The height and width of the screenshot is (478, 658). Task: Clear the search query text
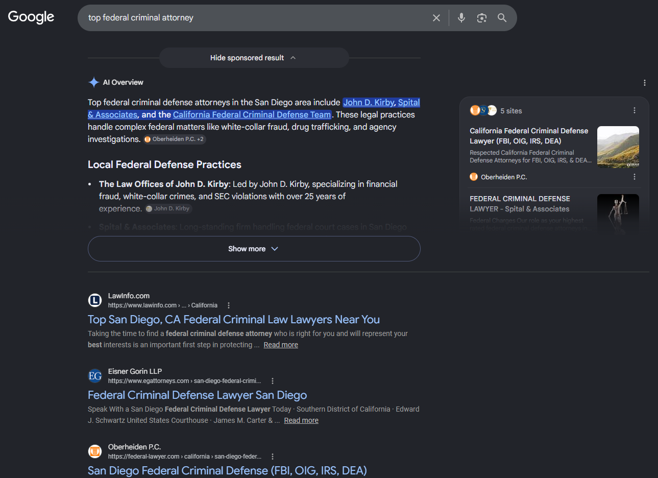pos(436,18)
